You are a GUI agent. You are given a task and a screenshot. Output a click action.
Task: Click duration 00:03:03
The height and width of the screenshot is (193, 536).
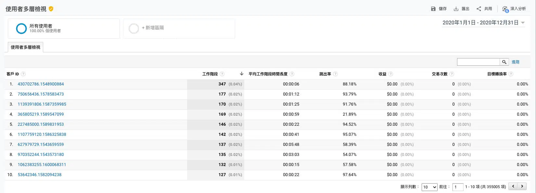click(x=291, y=155)
